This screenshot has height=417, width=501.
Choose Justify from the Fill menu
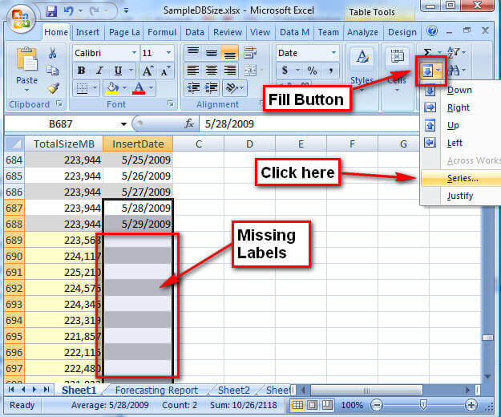pos(461,196)
